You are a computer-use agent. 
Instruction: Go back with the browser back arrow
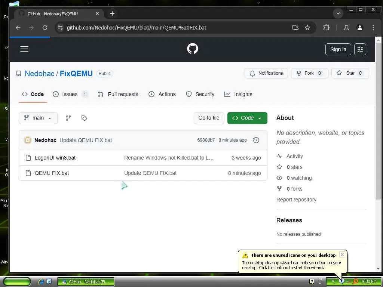(18, 28)
